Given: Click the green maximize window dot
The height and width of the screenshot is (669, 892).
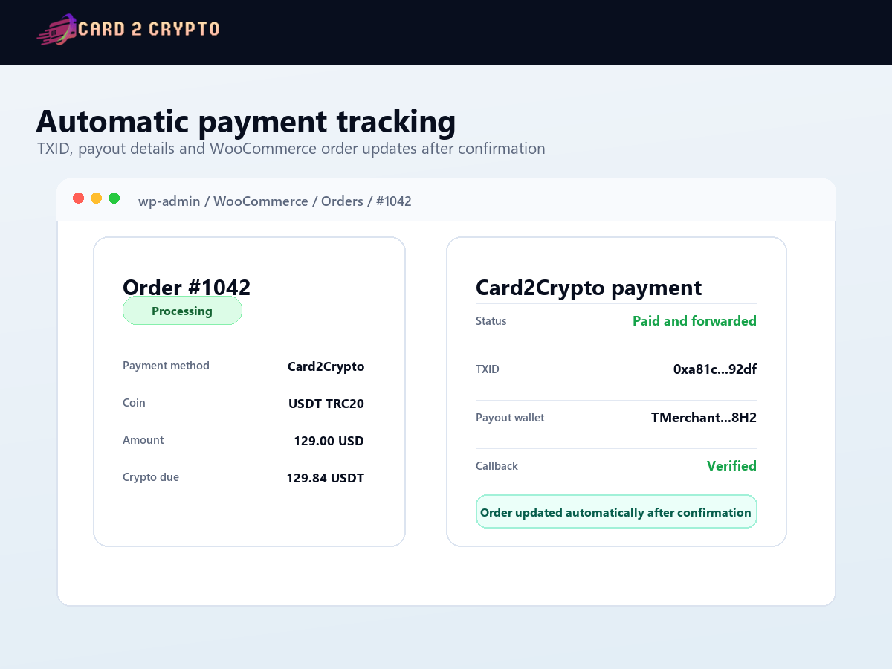Looking at the screenshot, I should tap(114, 198).
